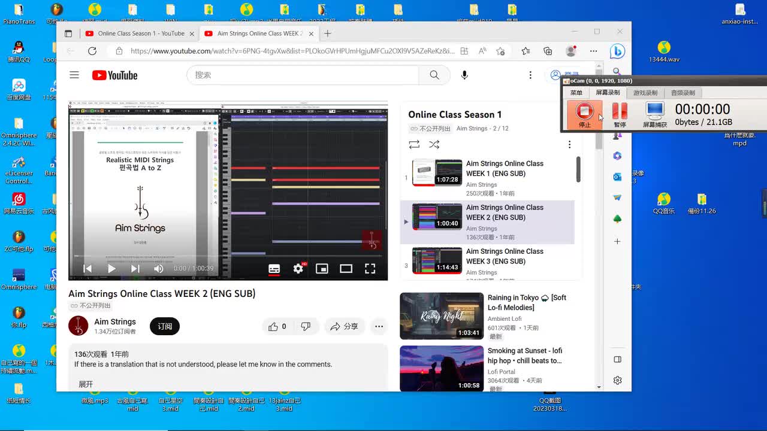The height and width of the screenshot is (431, 767).
Task: Open more actions menu beside 分享
Action: pos(379,326)
